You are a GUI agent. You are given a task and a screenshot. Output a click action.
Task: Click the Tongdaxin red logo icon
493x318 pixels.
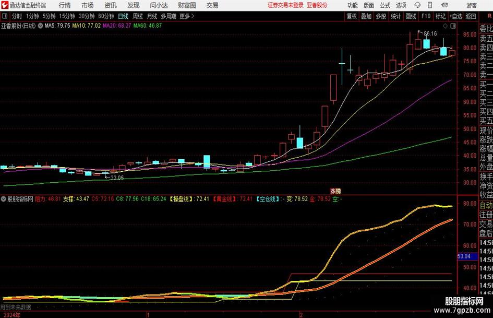coord(5,5)
